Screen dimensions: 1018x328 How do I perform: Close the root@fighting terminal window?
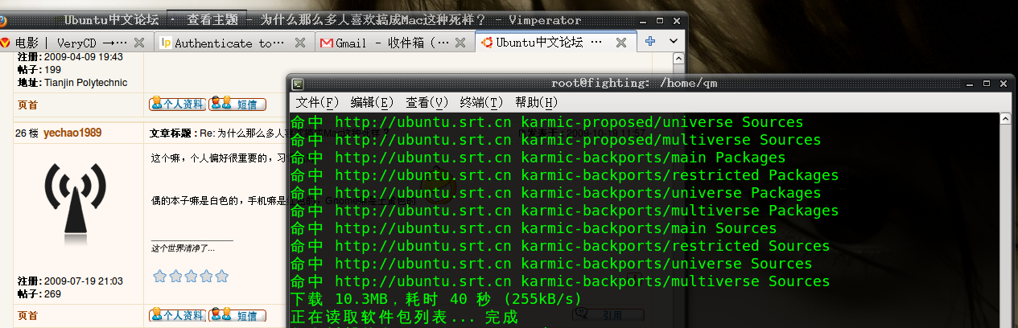pyautogui.click(x=1004, y=83)
